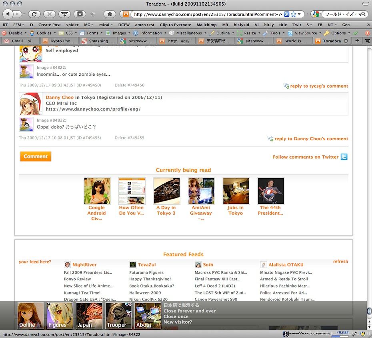Open a new tab with plus icon
The image size is (372, 338).
point(357,41)
